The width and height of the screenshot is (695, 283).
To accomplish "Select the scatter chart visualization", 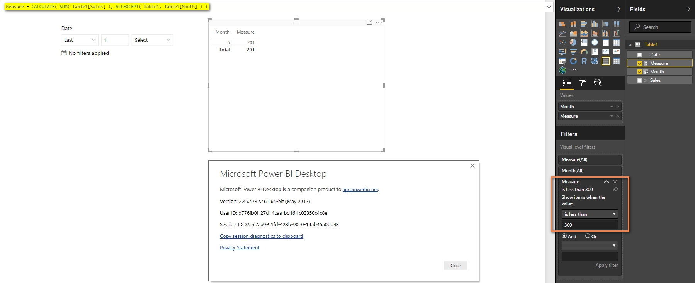I will coord(562,42).
